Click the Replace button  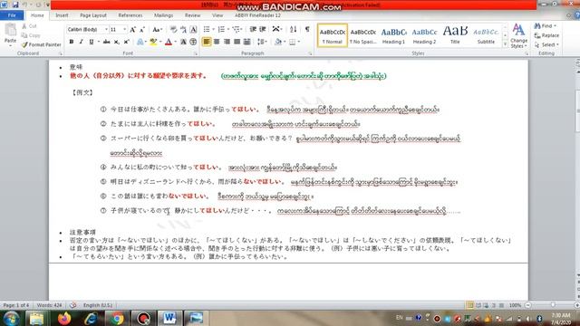[x=546, y=35]
